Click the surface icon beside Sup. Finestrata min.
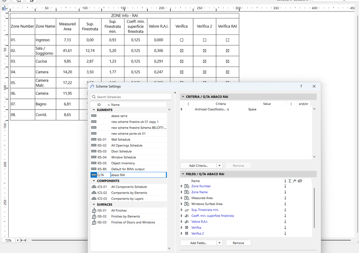The image size is (359, 253). point(187,210)
